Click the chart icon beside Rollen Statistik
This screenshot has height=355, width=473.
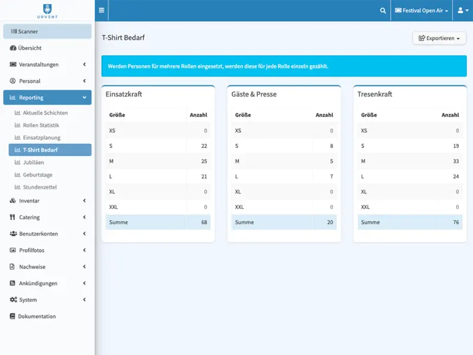click(x=18, y=125)
